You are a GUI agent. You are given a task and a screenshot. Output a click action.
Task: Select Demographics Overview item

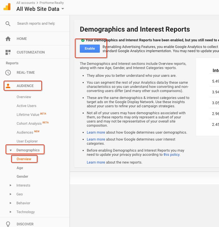[x=24, y=159]
